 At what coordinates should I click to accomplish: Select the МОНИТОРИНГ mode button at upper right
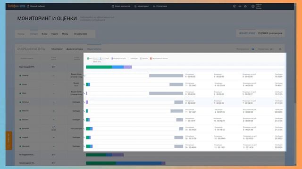tap(247, 33)
